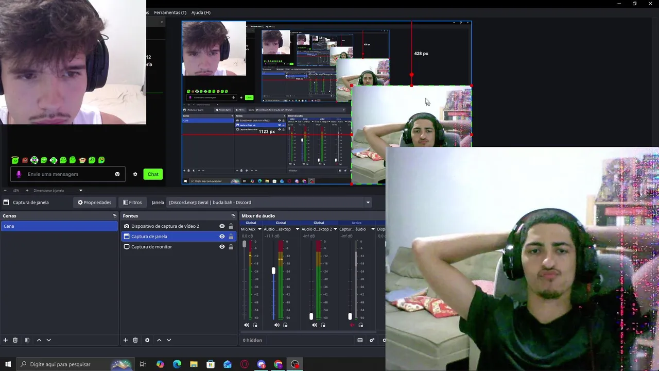659x371 pixels.
Task: Click the emoji picker in message box
Action: pyautogui.click(x=117, y=174)
